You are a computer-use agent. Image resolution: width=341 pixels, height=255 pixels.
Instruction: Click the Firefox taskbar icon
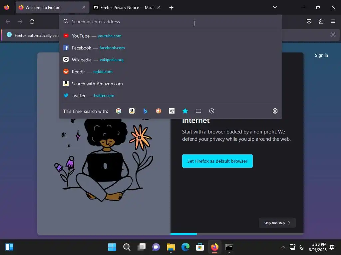click(x=215, y=247)
